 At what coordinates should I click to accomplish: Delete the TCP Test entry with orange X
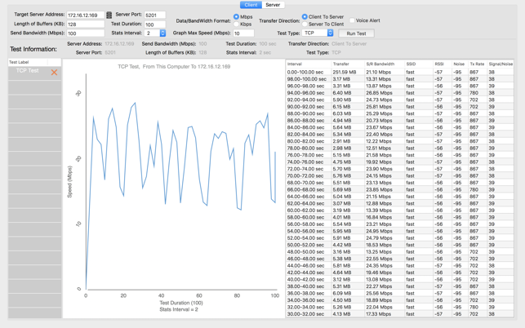click(55, 73)
